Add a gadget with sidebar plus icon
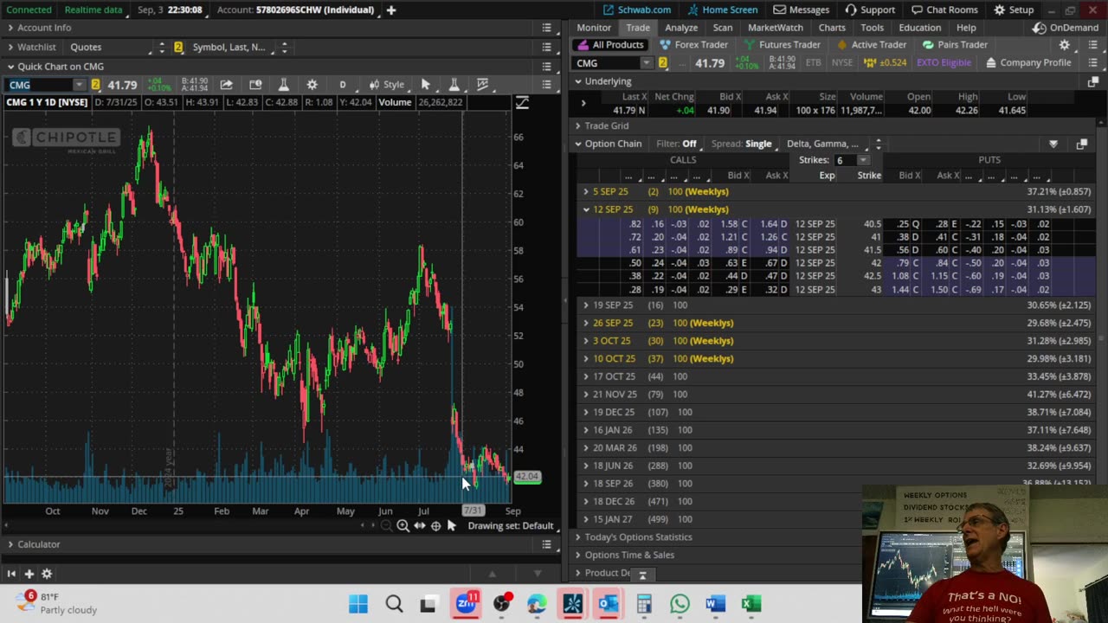 pos(29,574)
